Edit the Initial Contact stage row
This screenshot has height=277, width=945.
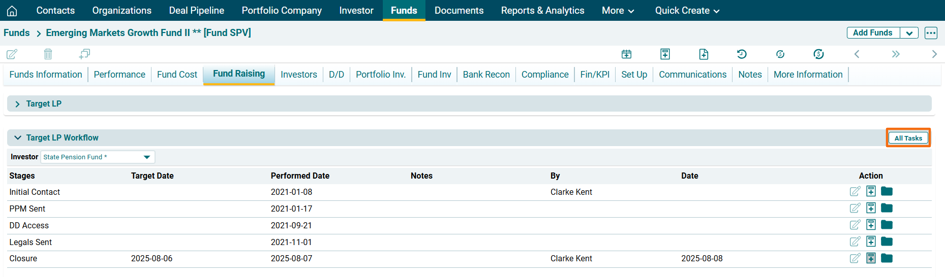point(855,191)
